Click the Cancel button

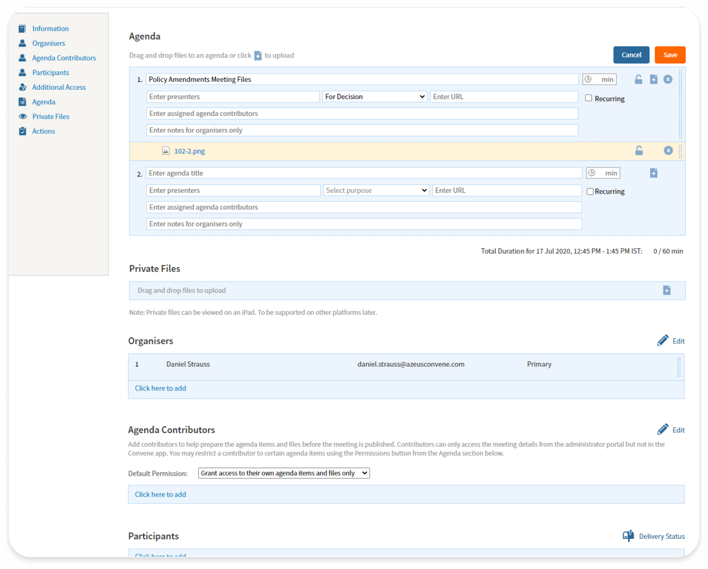click(631, 55)
